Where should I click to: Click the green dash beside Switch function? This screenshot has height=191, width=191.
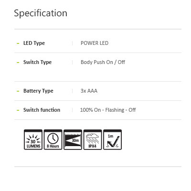click(18, 110)
